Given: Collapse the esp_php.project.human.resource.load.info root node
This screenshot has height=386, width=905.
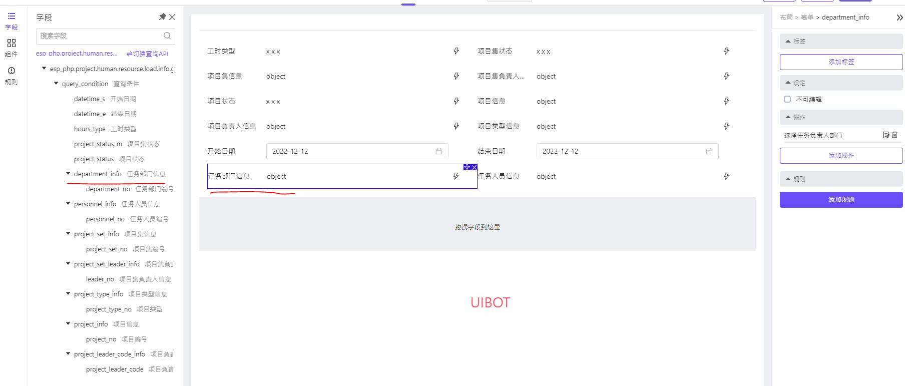Looking at the screenshot, I should (x=44, y=68).
